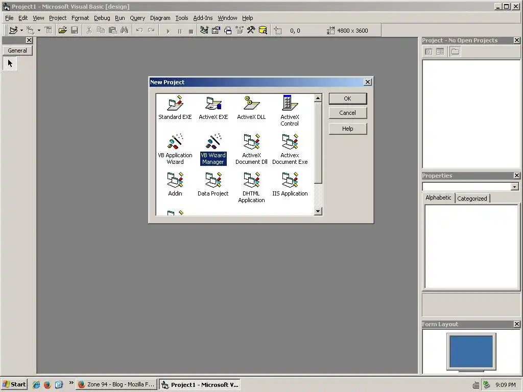
Task: Click the project list scroll-up arrow
Action: tap(318, 99)
